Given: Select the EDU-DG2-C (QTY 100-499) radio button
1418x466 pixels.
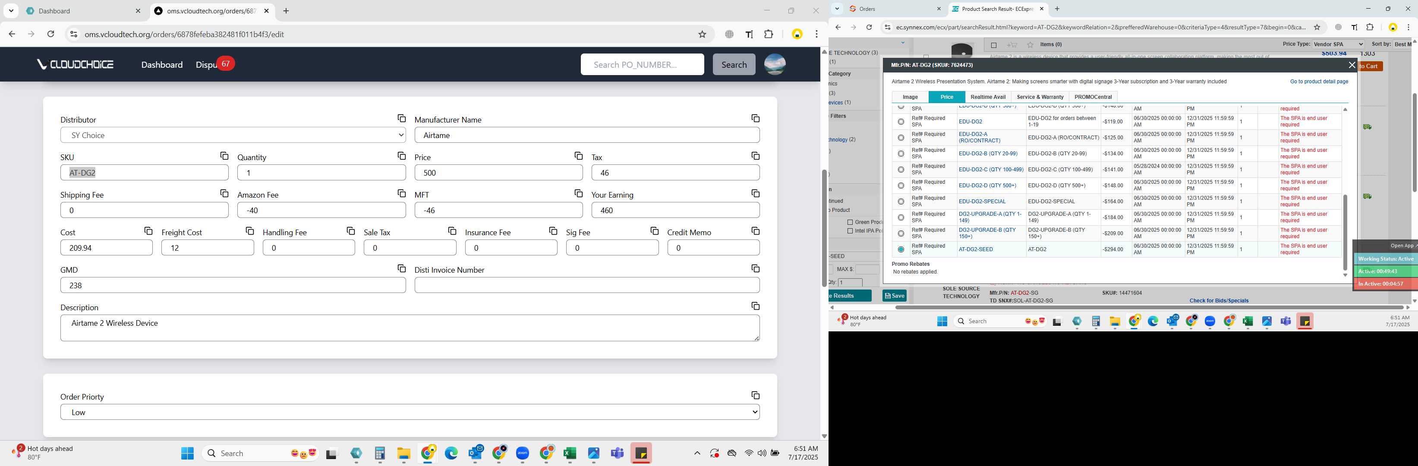Looking at the screenshot, I should point(901,170).
